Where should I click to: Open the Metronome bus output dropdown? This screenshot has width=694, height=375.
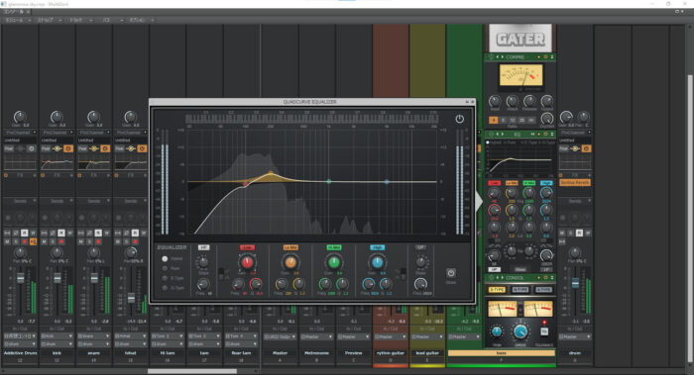click(x=316, y=336)
